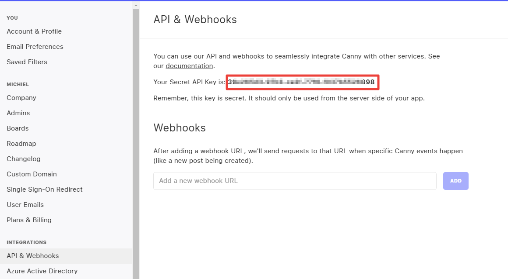Open the Admins settings page
Viewport: 508px width, 279px height.
pos(18,113)
